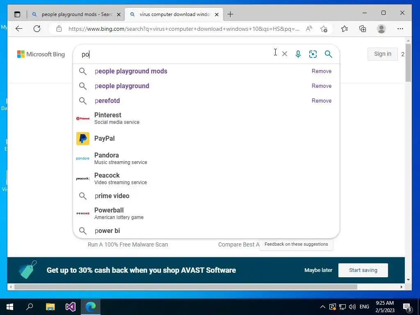Pick the PayPal suggestion
The image size is (420, 315).
[206, 139]
